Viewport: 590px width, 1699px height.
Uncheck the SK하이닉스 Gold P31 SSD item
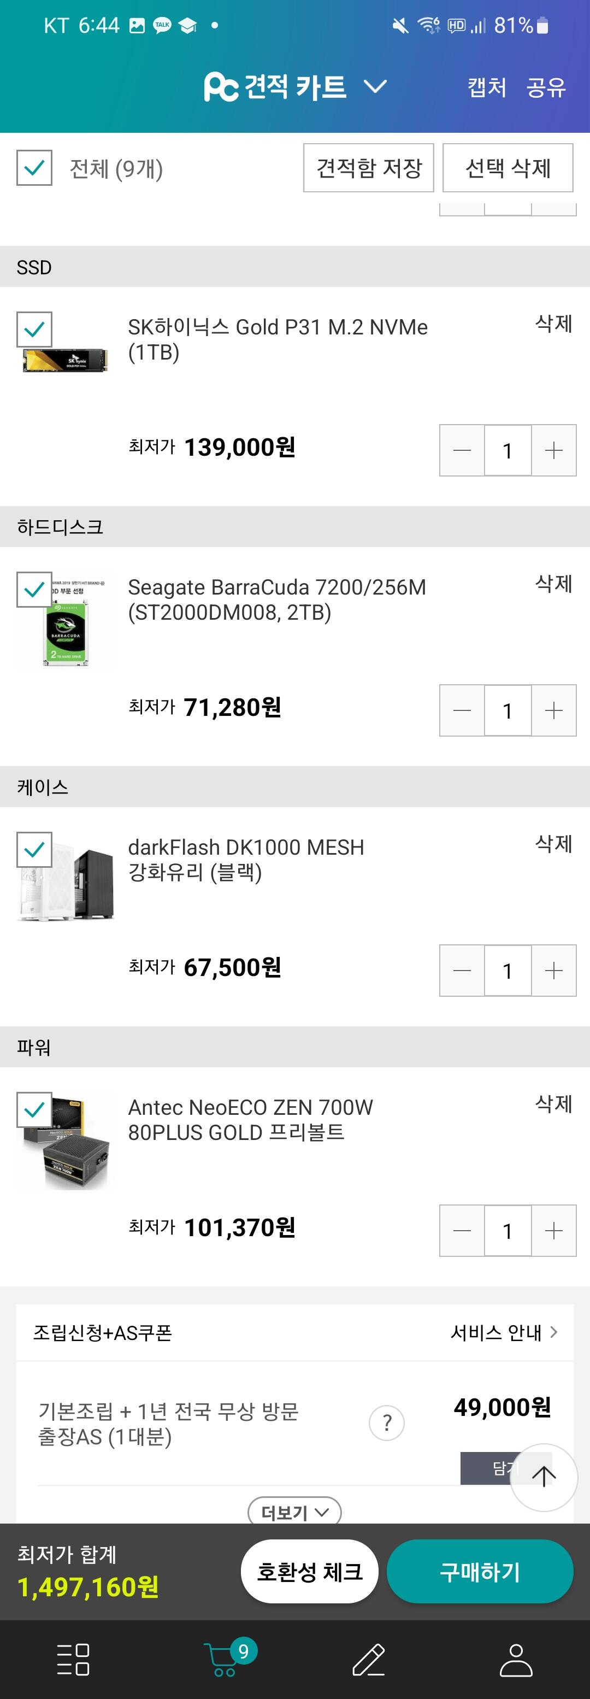[34, 329]
